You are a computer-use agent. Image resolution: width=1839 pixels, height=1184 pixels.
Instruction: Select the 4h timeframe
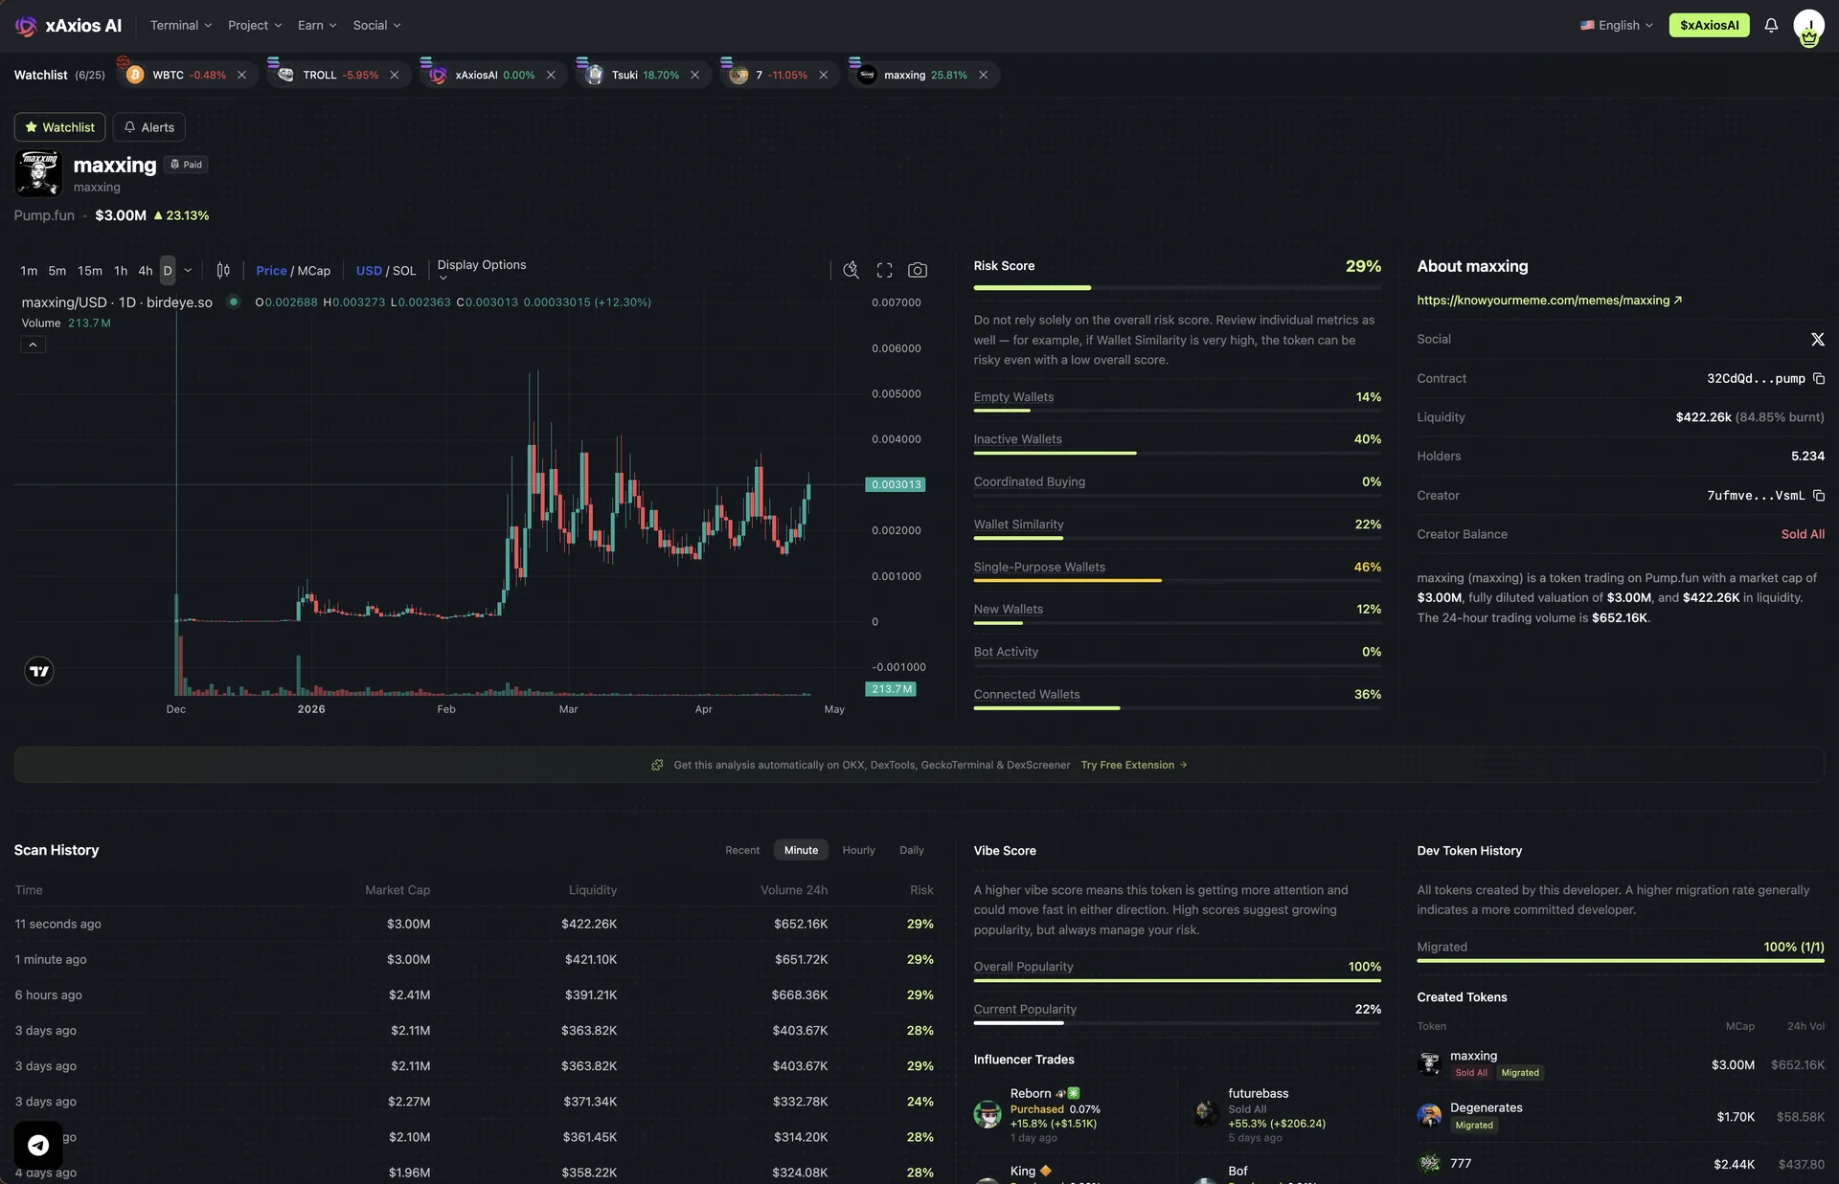[x=145, y=271]
